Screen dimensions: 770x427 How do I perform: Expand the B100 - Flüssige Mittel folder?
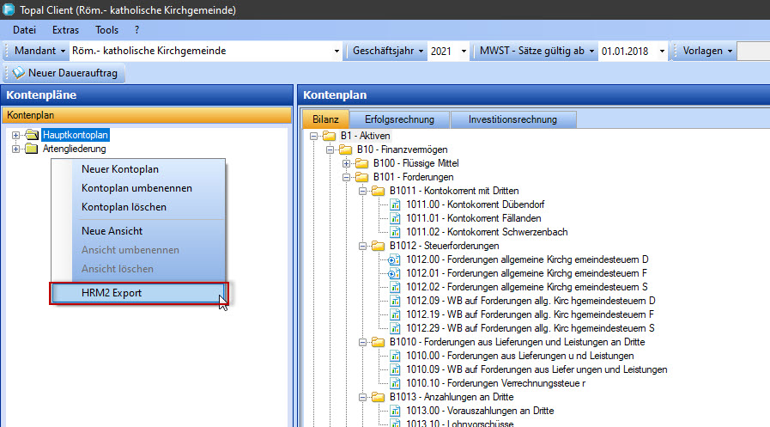point(346,163)
